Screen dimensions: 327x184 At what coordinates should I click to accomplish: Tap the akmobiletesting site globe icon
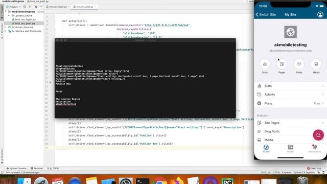coord(290,32)
